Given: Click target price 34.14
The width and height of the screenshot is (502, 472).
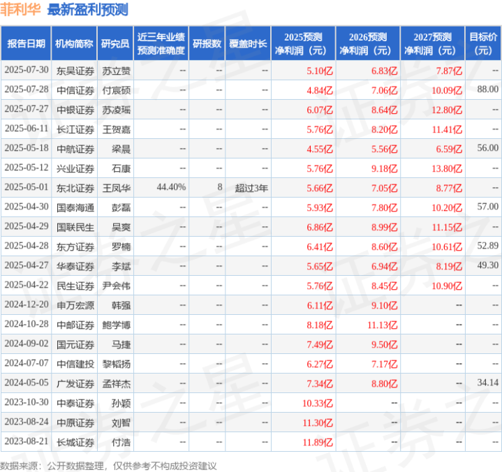Looking at the screenshot, I should (x=487, y=383).
